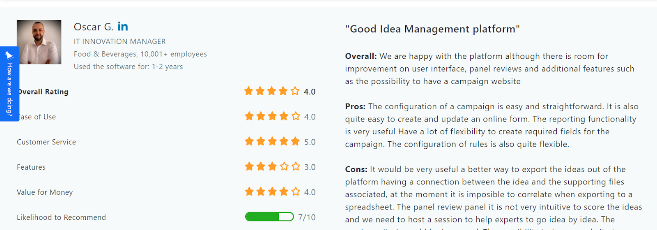
Task: Click the third star of Features rating
Action: (x=272, y=166)
